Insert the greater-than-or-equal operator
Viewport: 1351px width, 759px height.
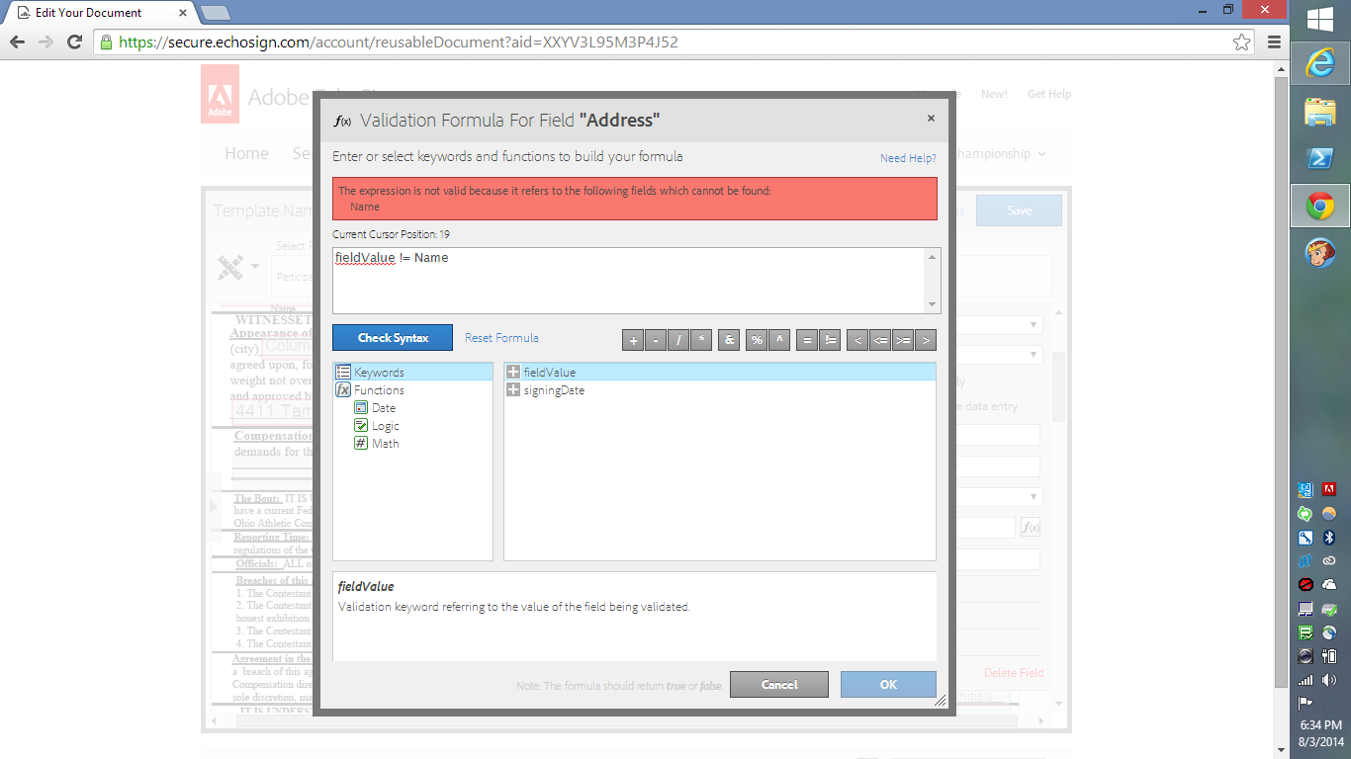pos(903,340)
